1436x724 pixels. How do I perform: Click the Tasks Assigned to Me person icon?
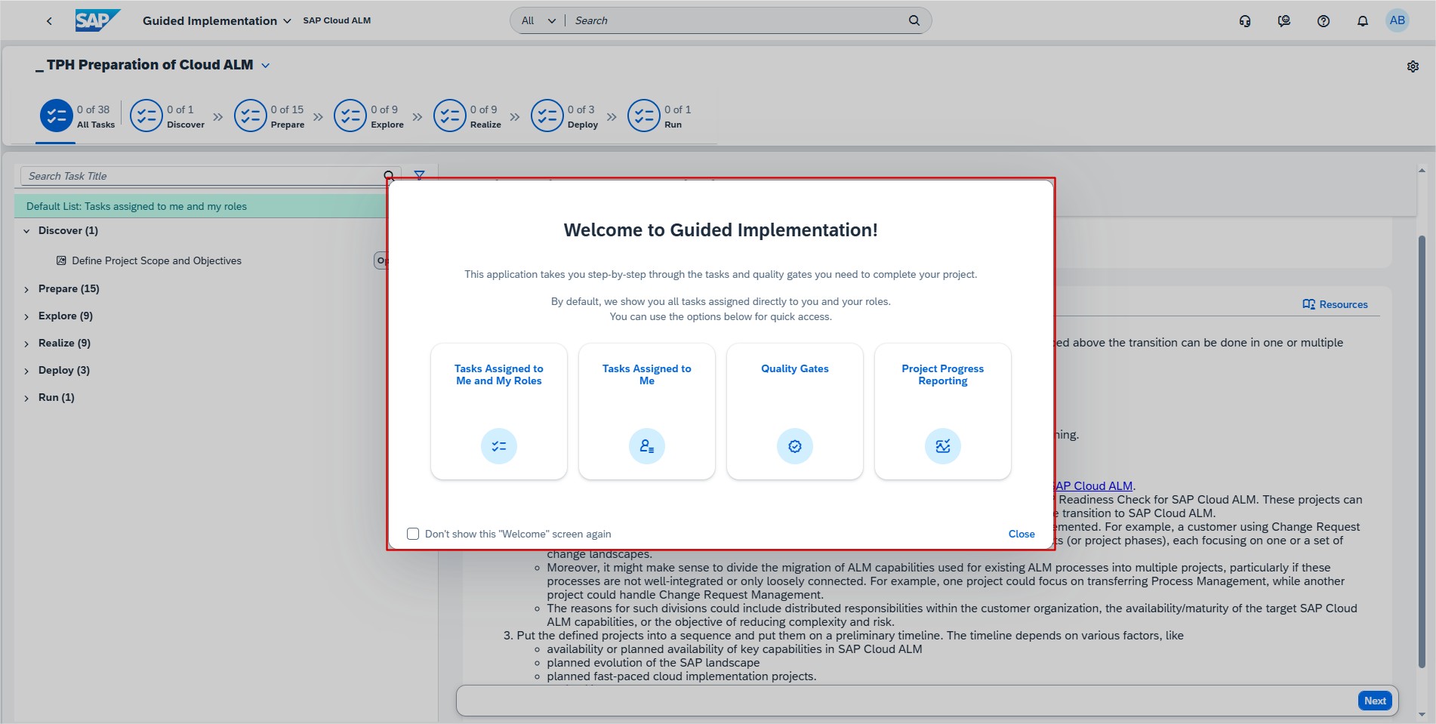pyautogui.click(x=646, y=446)
